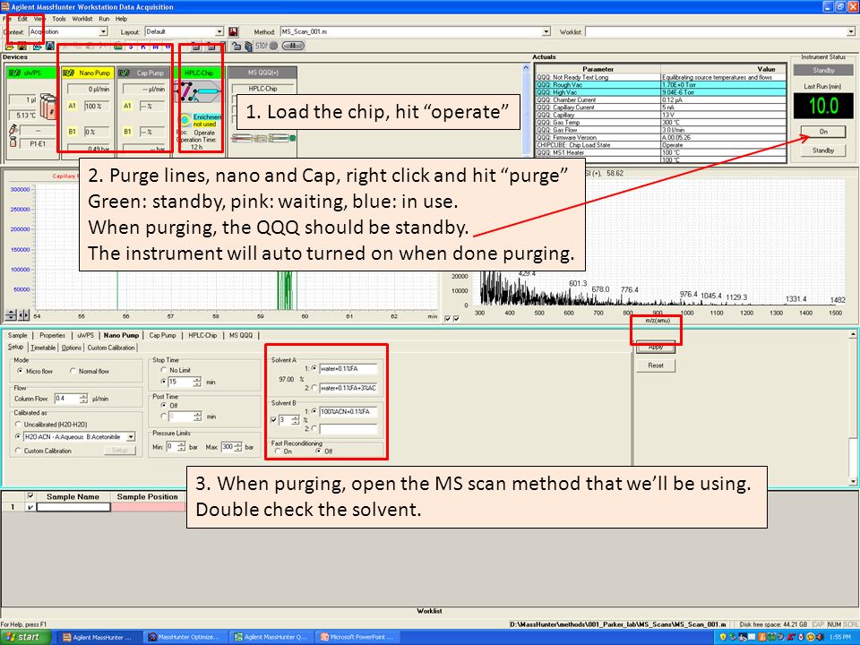
Task: Select the Uncalibrated (H2O-H2O) option
Action: [x=18, y=425]
